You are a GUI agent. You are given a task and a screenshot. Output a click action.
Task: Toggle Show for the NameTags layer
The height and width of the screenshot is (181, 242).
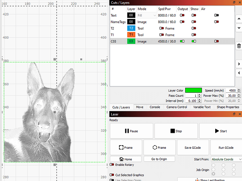point(194,22)
